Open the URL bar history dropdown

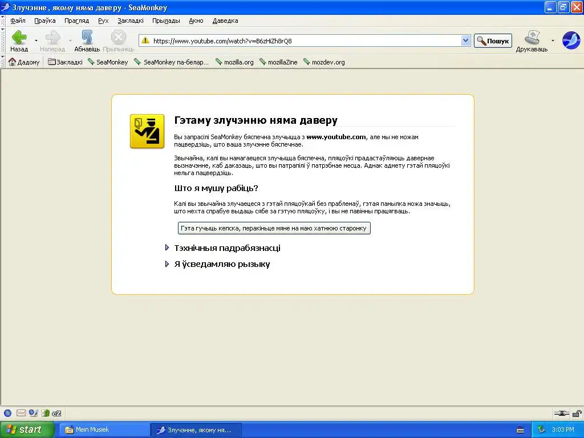(x=465, y=40)
